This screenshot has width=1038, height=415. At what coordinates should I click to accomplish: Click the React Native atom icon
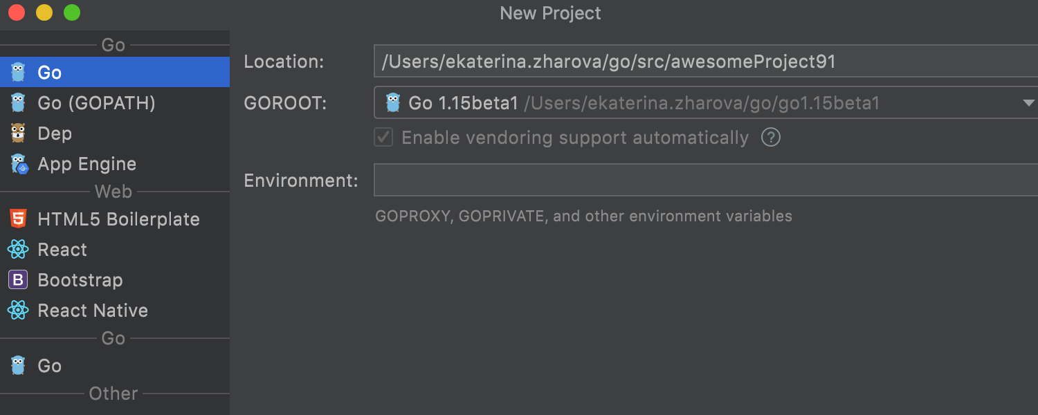18,311
